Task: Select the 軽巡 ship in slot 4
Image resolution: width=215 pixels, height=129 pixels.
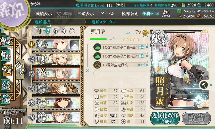Action: 56,88
